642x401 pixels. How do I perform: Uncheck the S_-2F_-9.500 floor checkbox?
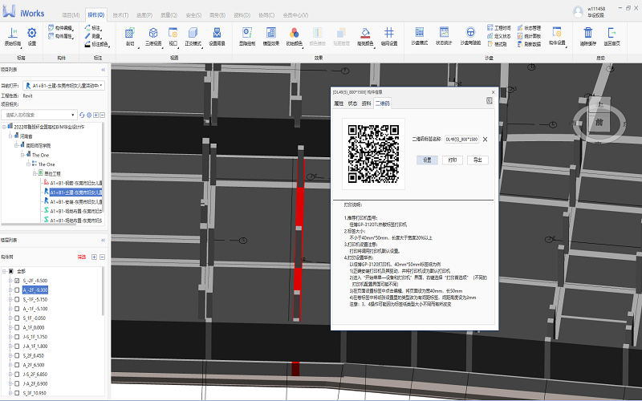(x=17, y=281)
